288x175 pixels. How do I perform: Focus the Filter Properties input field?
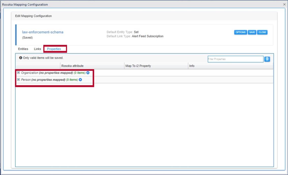point(235,59)
